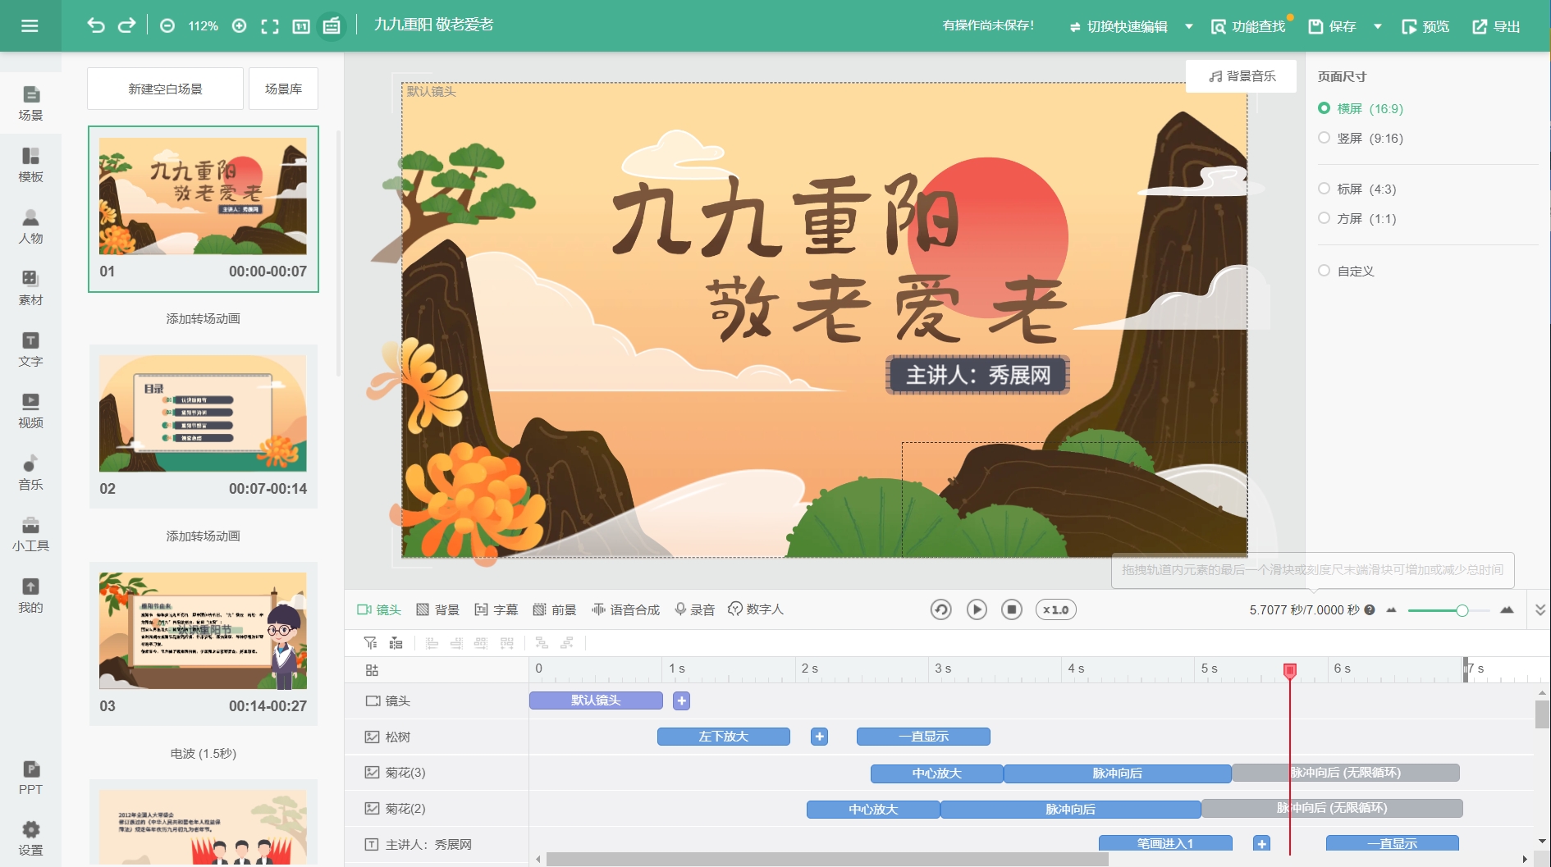Viewport: 1551px width, 867px height.
Task: Click the scene end marker at 7 s
Action: [x=1466, y=669]
